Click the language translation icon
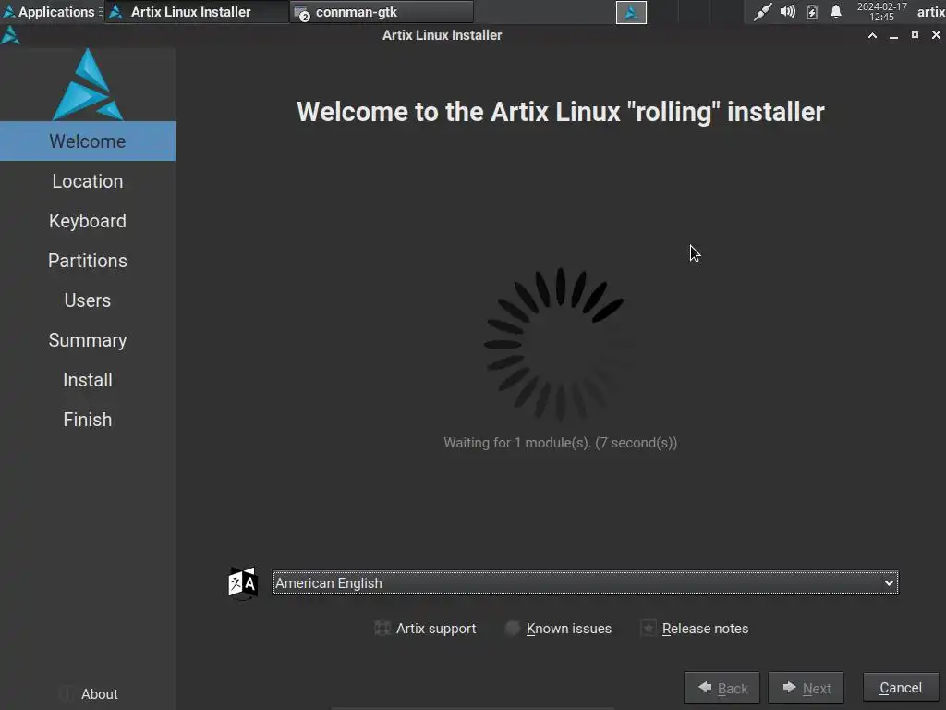This screenshot has height=710, width=946. coord(243,583)
